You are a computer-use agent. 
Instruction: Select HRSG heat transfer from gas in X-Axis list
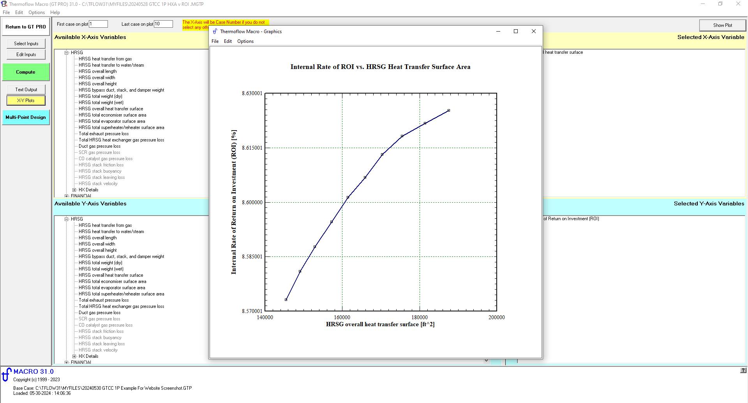coord(105,59)
